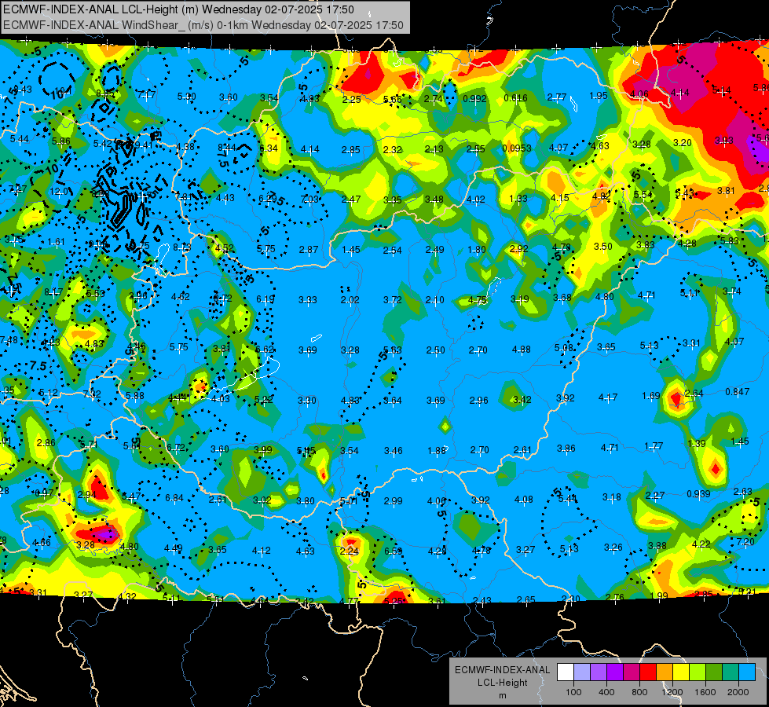Click the wind shear value '2.24'

350,551
